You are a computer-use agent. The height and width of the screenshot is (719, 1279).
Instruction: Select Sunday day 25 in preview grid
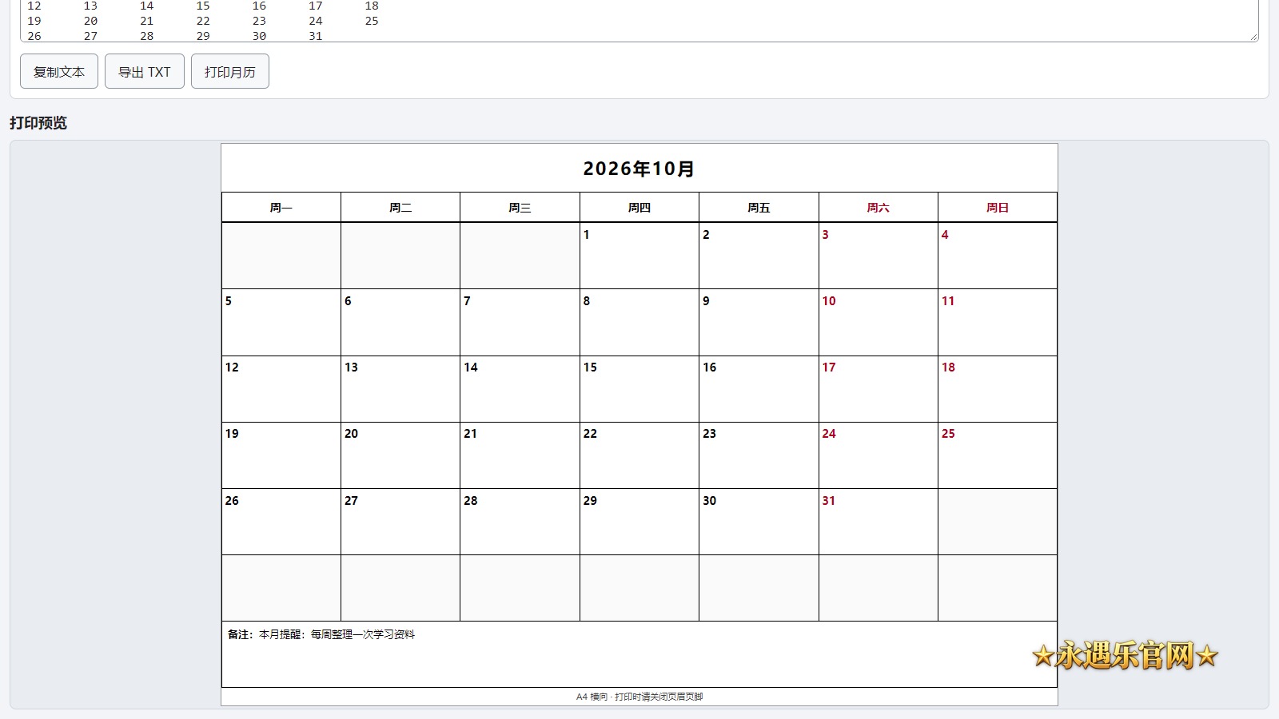point(998,455)
